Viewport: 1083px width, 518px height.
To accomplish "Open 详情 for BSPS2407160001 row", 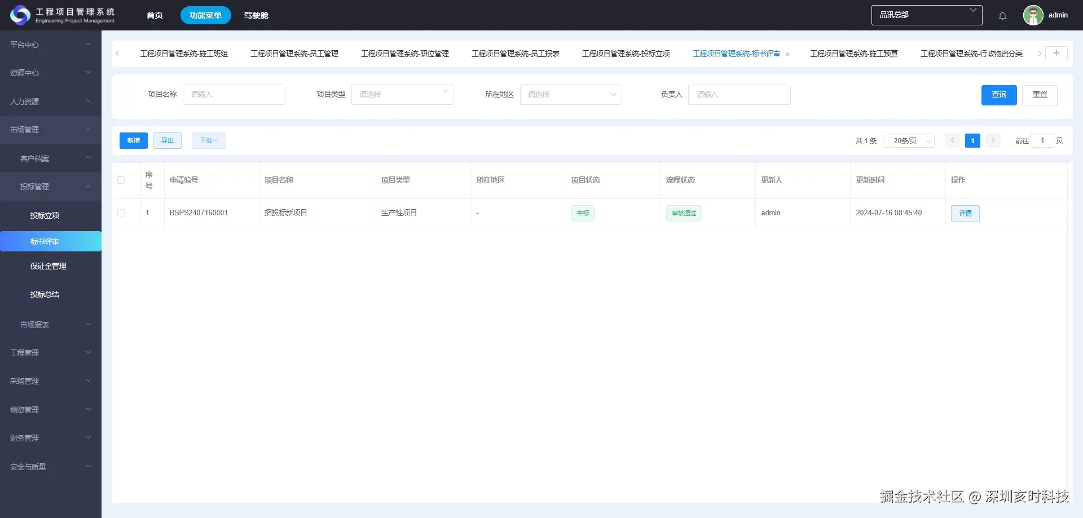I will 965,213.
